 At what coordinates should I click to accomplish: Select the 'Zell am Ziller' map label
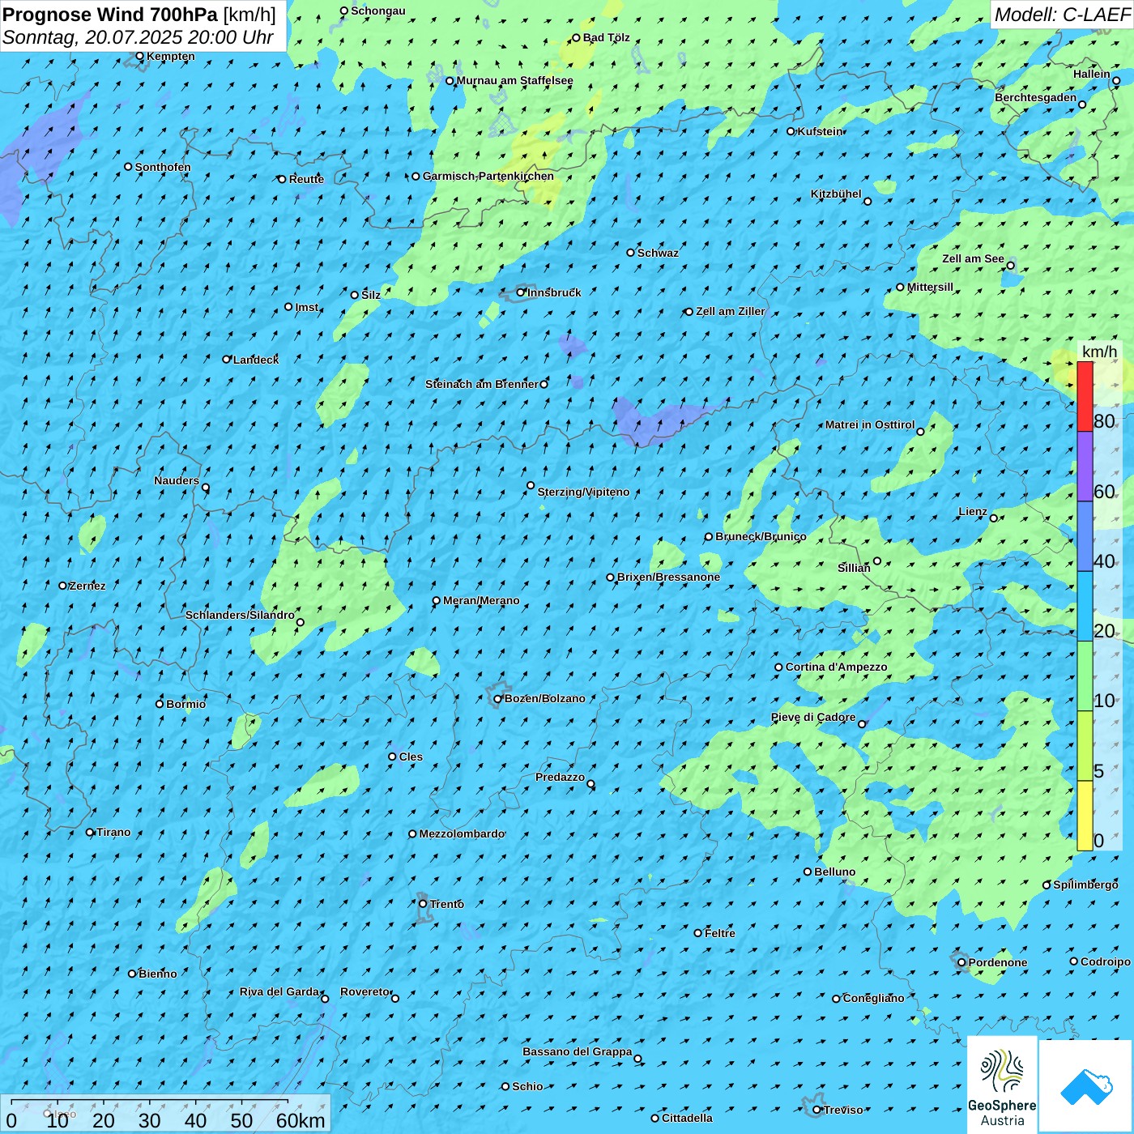click(731, 311)
